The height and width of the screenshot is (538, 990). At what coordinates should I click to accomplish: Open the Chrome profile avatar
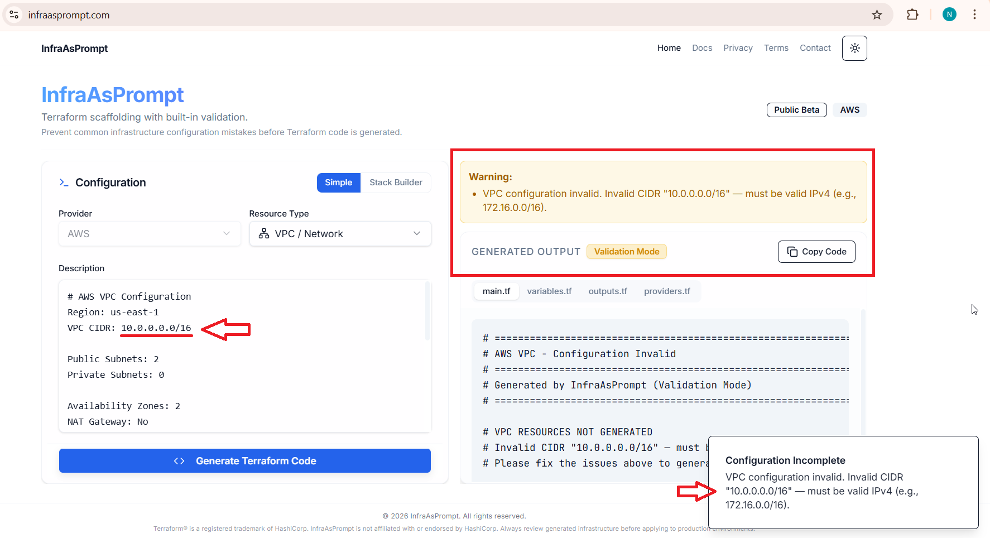pos(949,15)
